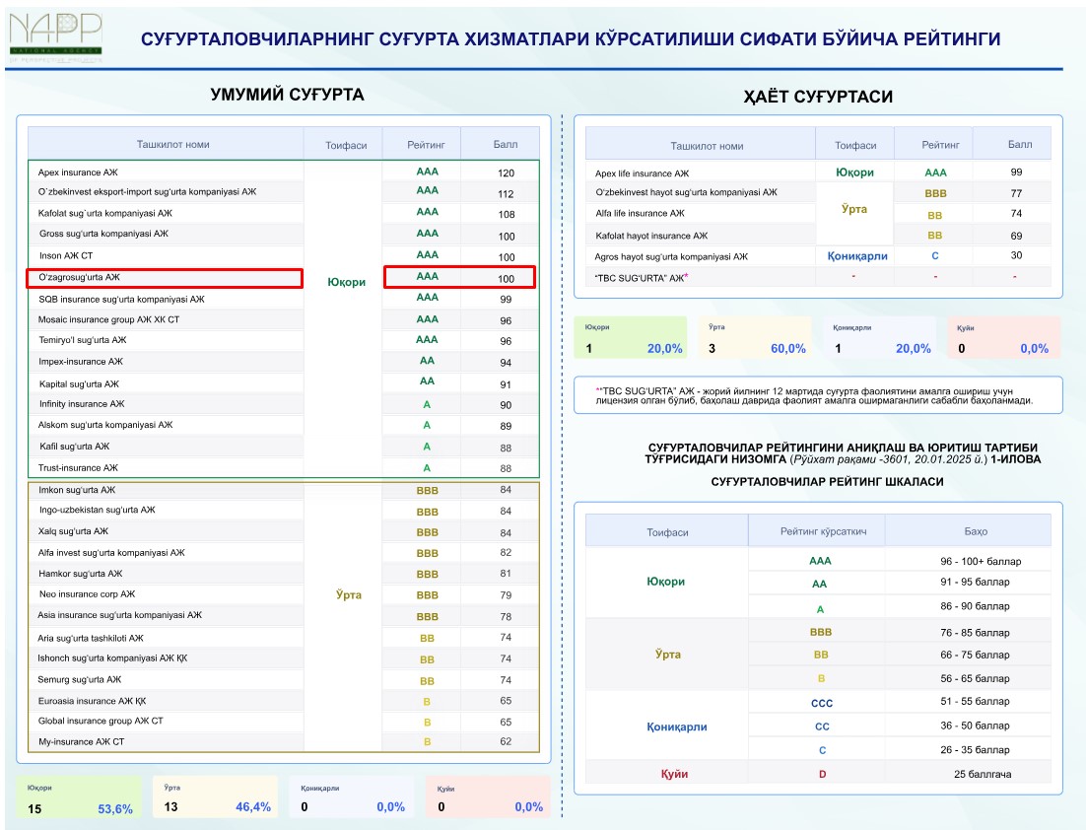Click the score 120 for Apex insurance
This screenshot has height=830, width=1086.
click(x=506, y=173)
